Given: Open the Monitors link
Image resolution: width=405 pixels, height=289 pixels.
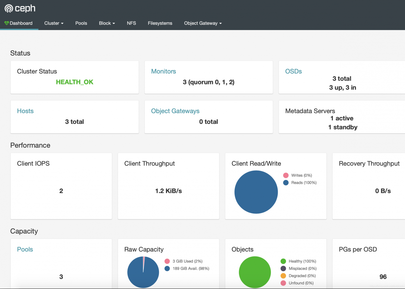Looking at the screenshot, I should click(163, 71).
